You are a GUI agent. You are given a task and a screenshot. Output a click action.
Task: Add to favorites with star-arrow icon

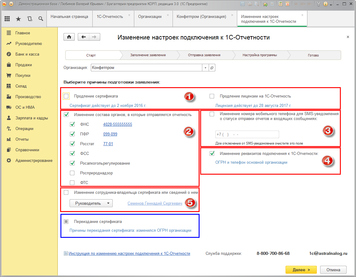coord(265,4)
